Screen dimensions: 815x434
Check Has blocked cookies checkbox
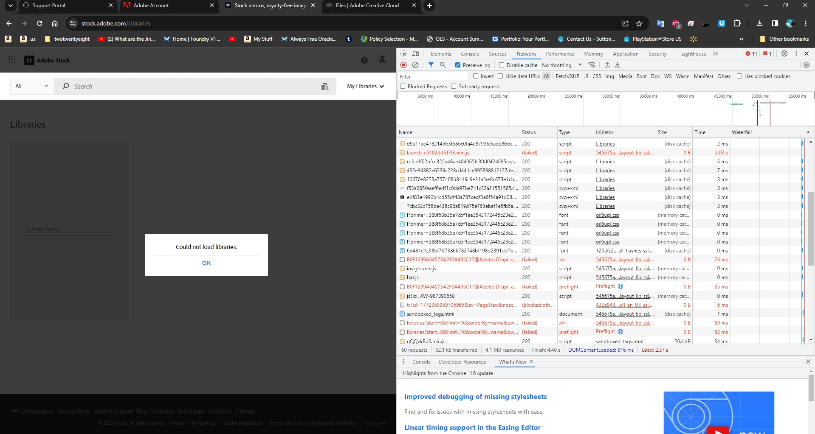click(x=739, y=76)
